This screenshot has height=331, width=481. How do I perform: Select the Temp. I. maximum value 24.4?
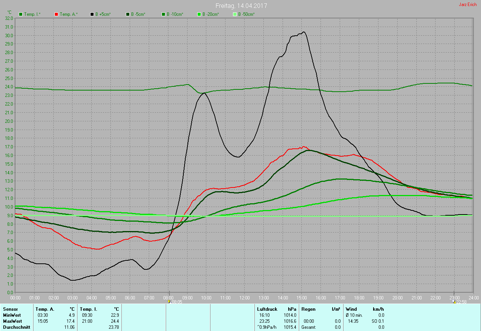114,321
